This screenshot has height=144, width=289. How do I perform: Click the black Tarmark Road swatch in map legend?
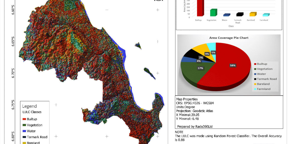[x=24, y=137]
